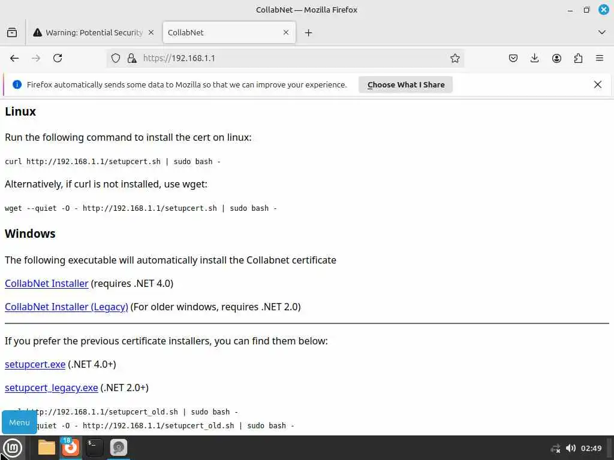This screenshot has height=460, width=614.
Task: Click the forward navigation arrow
Action: pos(36,58)
